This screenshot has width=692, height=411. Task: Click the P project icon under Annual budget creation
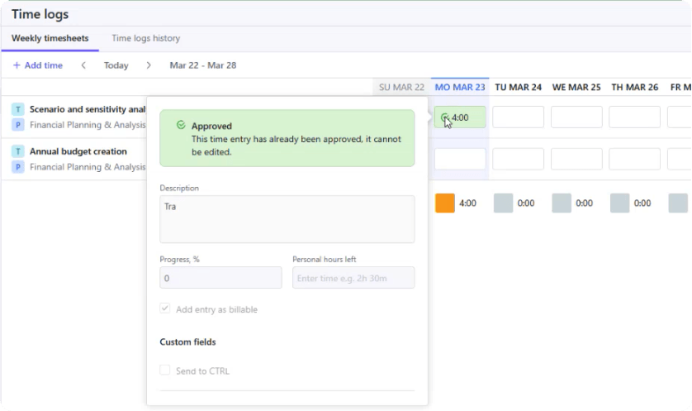[18, 167]
